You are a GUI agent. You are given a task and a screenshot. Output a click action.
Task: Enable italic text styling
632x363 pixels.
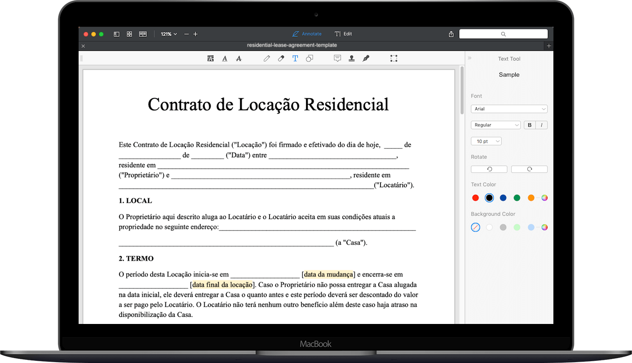pos(542,125)
